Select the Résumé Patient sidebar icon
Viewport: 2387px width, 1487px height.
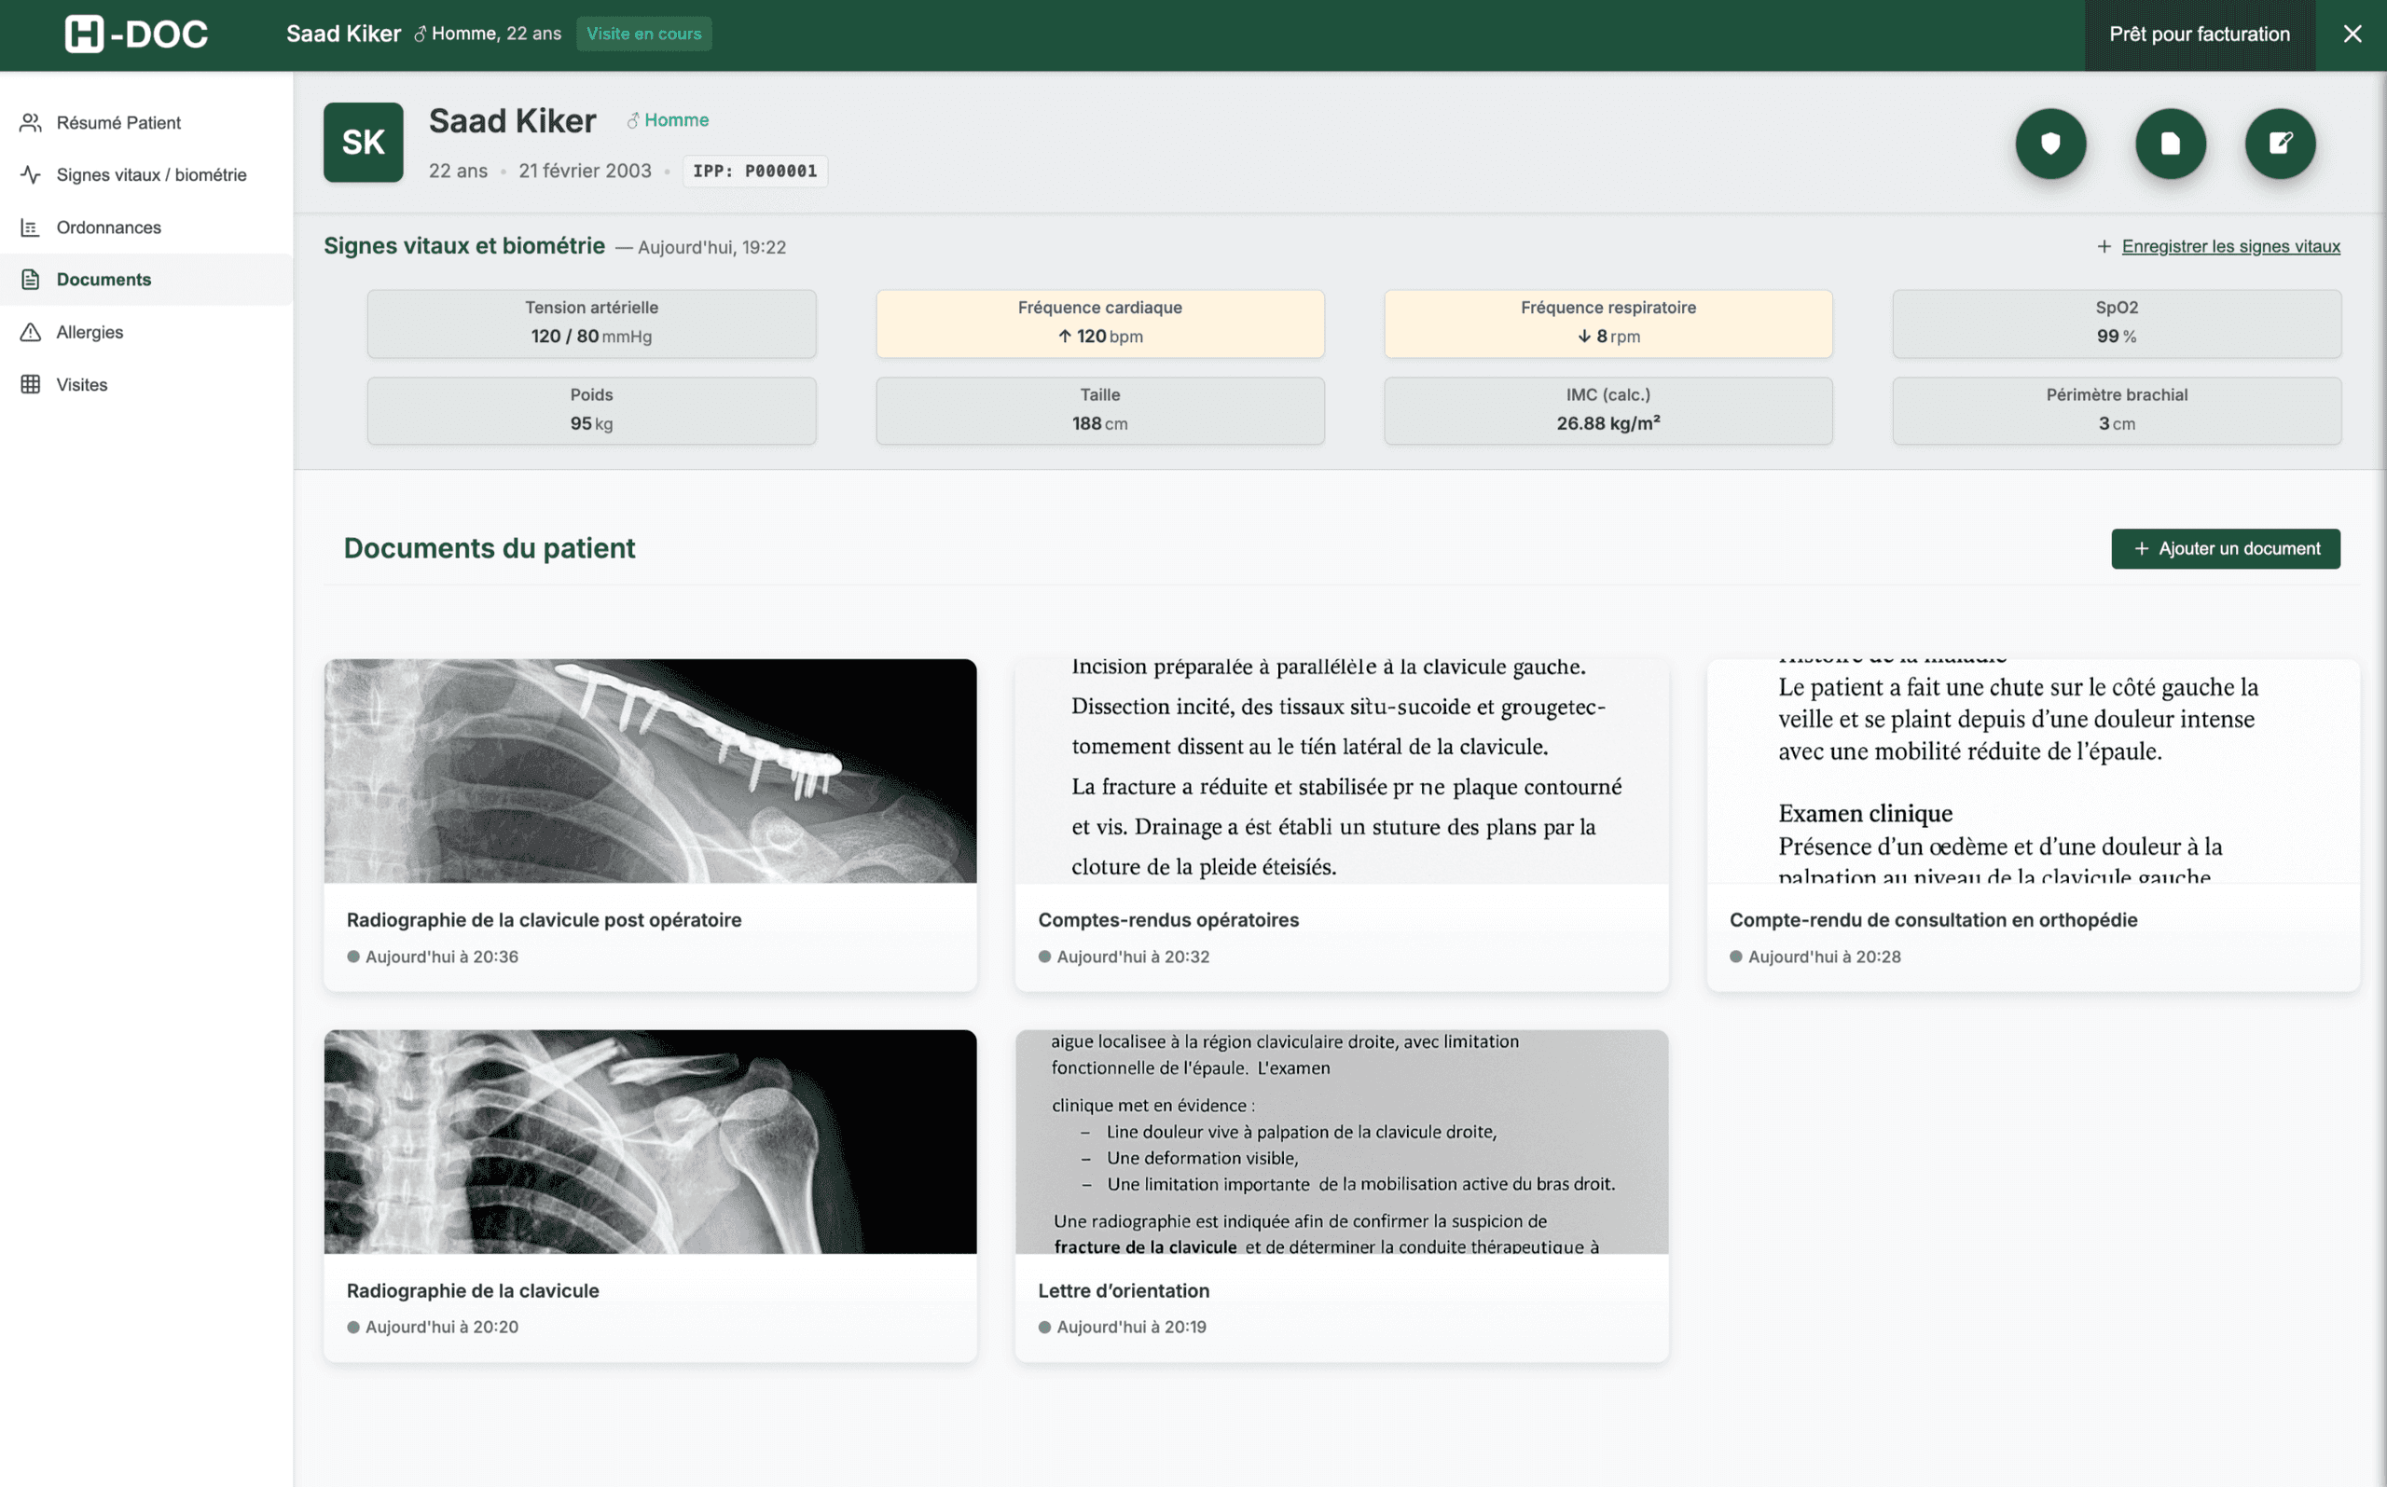coord(30,122)
